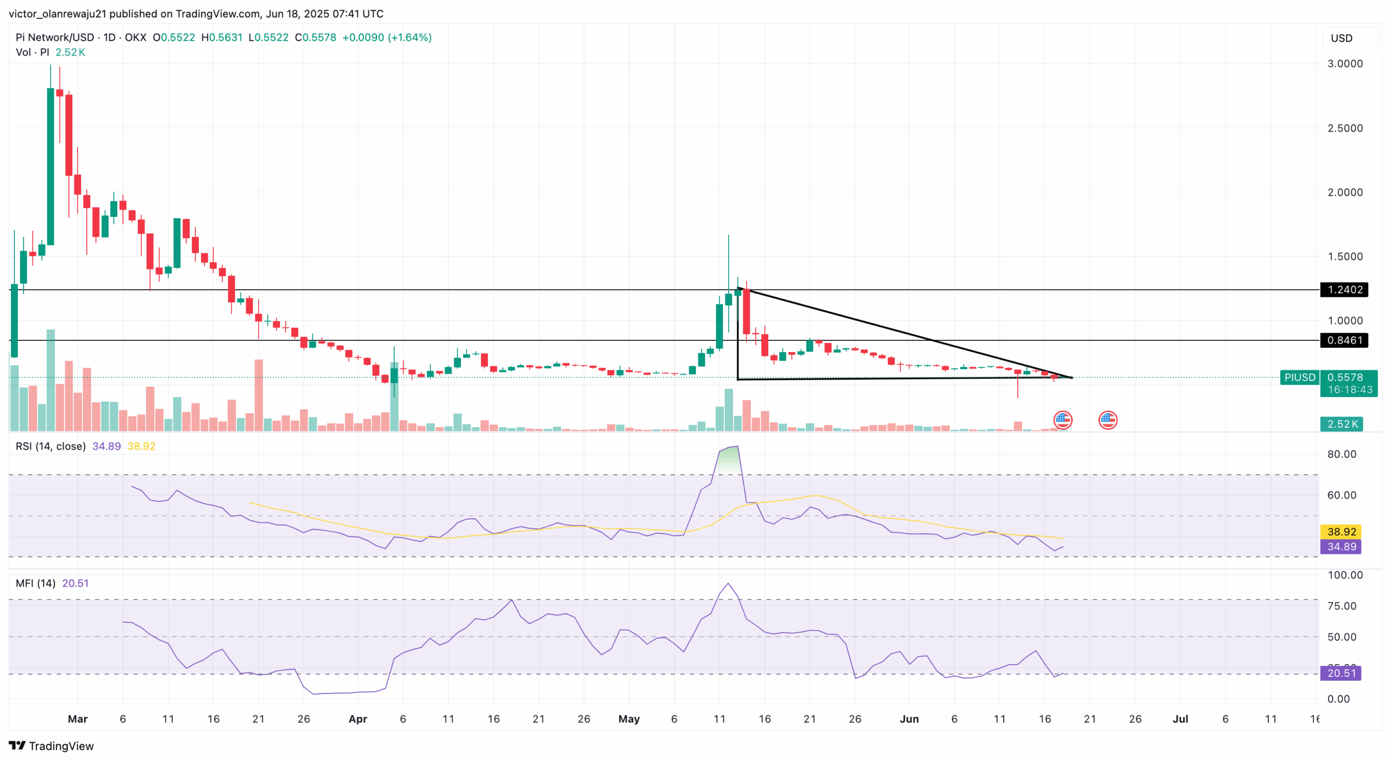1391x761 pixels.
Task: Click the 1.0000 price axis label
Action: pos(1345,321)
